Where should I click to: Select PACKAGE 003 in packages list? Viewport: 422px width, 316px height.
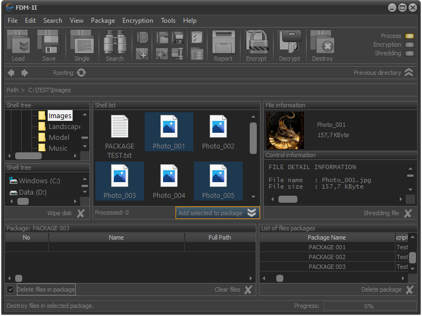click(x=327, y=267)
